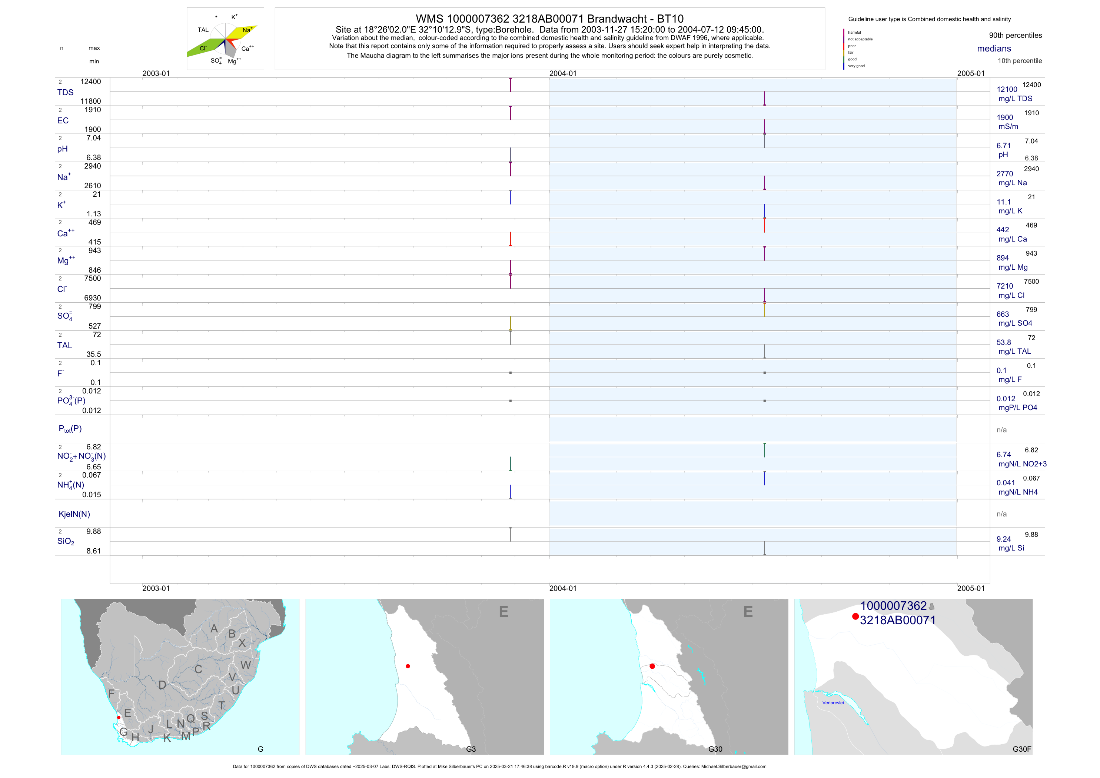This screenshot has width=1100, height=778.
Task: Click red marker beside 1000007362 label
Action: pos(855,616)
